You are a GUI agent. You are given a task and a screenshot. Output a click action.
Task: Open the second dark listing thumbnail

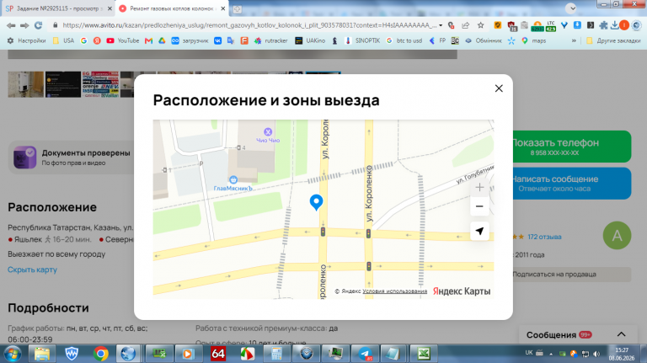tap(63, 84)
